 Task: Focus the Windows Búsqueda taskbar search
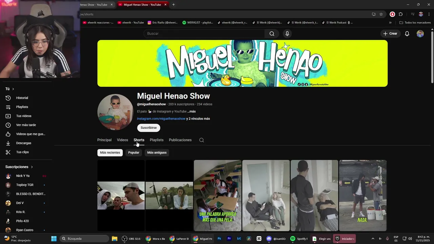click(85, 239)
